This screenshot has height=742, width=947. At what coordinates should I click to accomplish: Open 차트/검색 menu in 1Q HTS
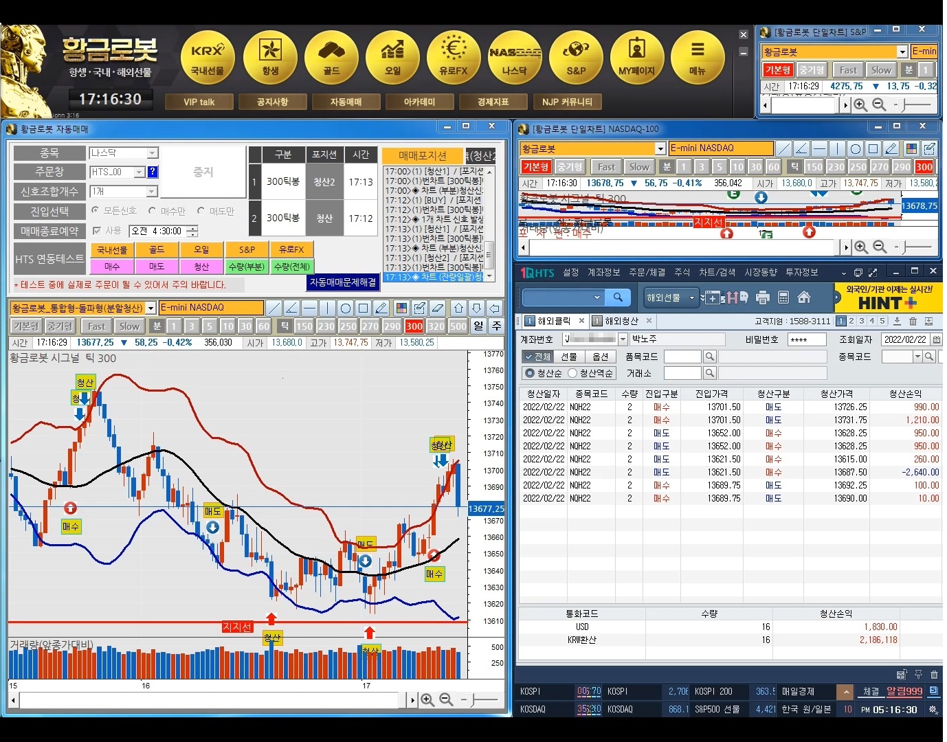pyautogui.click(x=717, y=273)
